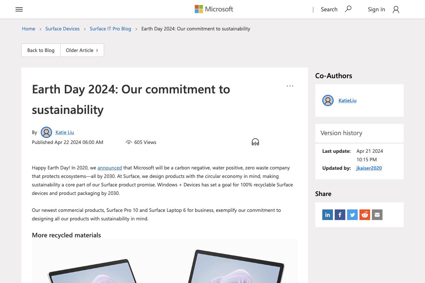The image size is (425, 283).
Task: Share the article on LinkedIn
Action: pyautogui.click(x=328, y=215)
